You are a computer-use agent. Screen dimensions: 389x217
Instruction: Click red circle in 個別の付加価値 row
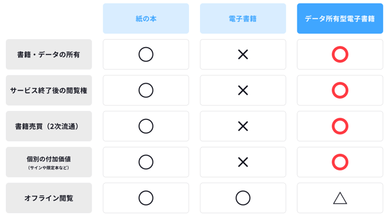(x=340, y=162)
